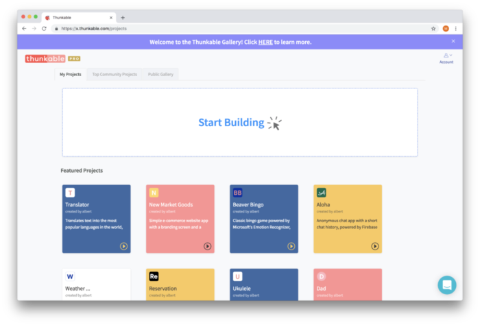Image resolution: width=480 pixels, height=325 pixels.
Task: Open the Chrome profile avatar
Action: coord(446,29)
